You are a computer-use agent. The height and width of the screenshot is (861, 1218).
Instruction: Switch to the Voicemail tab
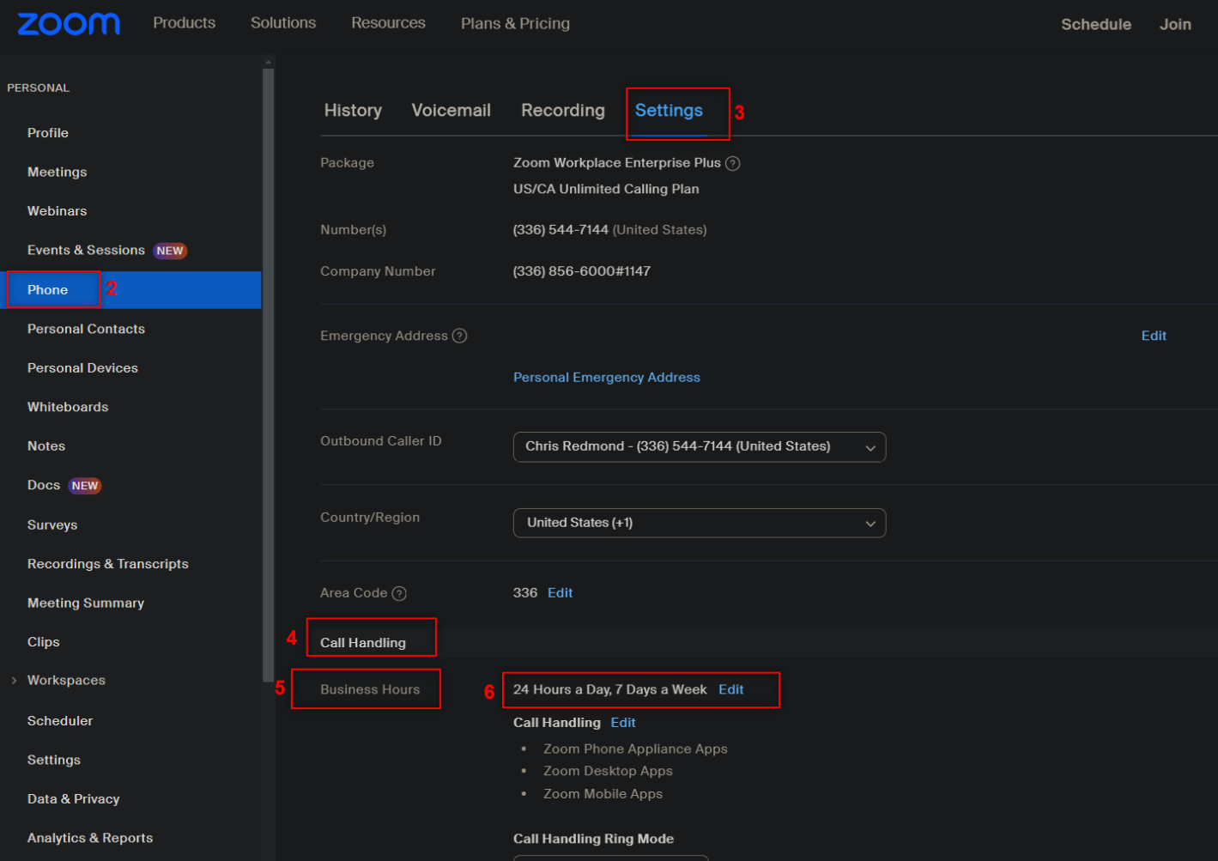pyautogui.click(x=451, y=111)
